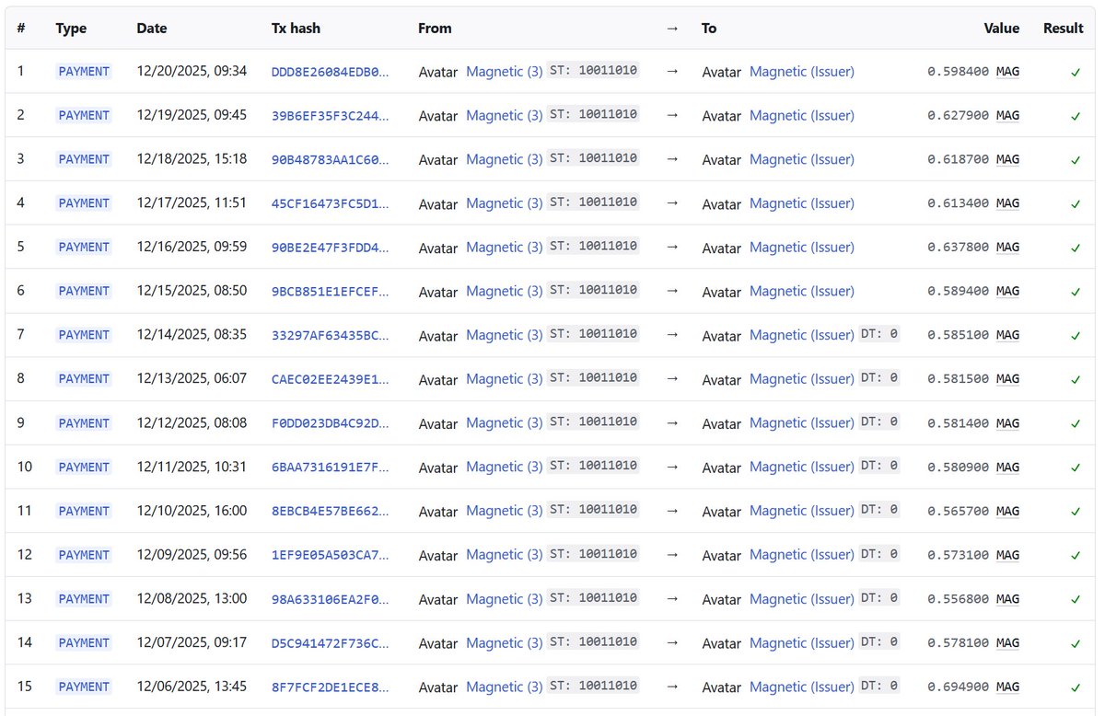Open Magnetic (3) sender in row 1

(x=505, y=72)
